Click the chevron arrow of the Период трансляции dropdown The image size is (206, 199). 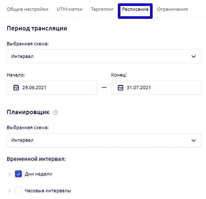(193, 56)
